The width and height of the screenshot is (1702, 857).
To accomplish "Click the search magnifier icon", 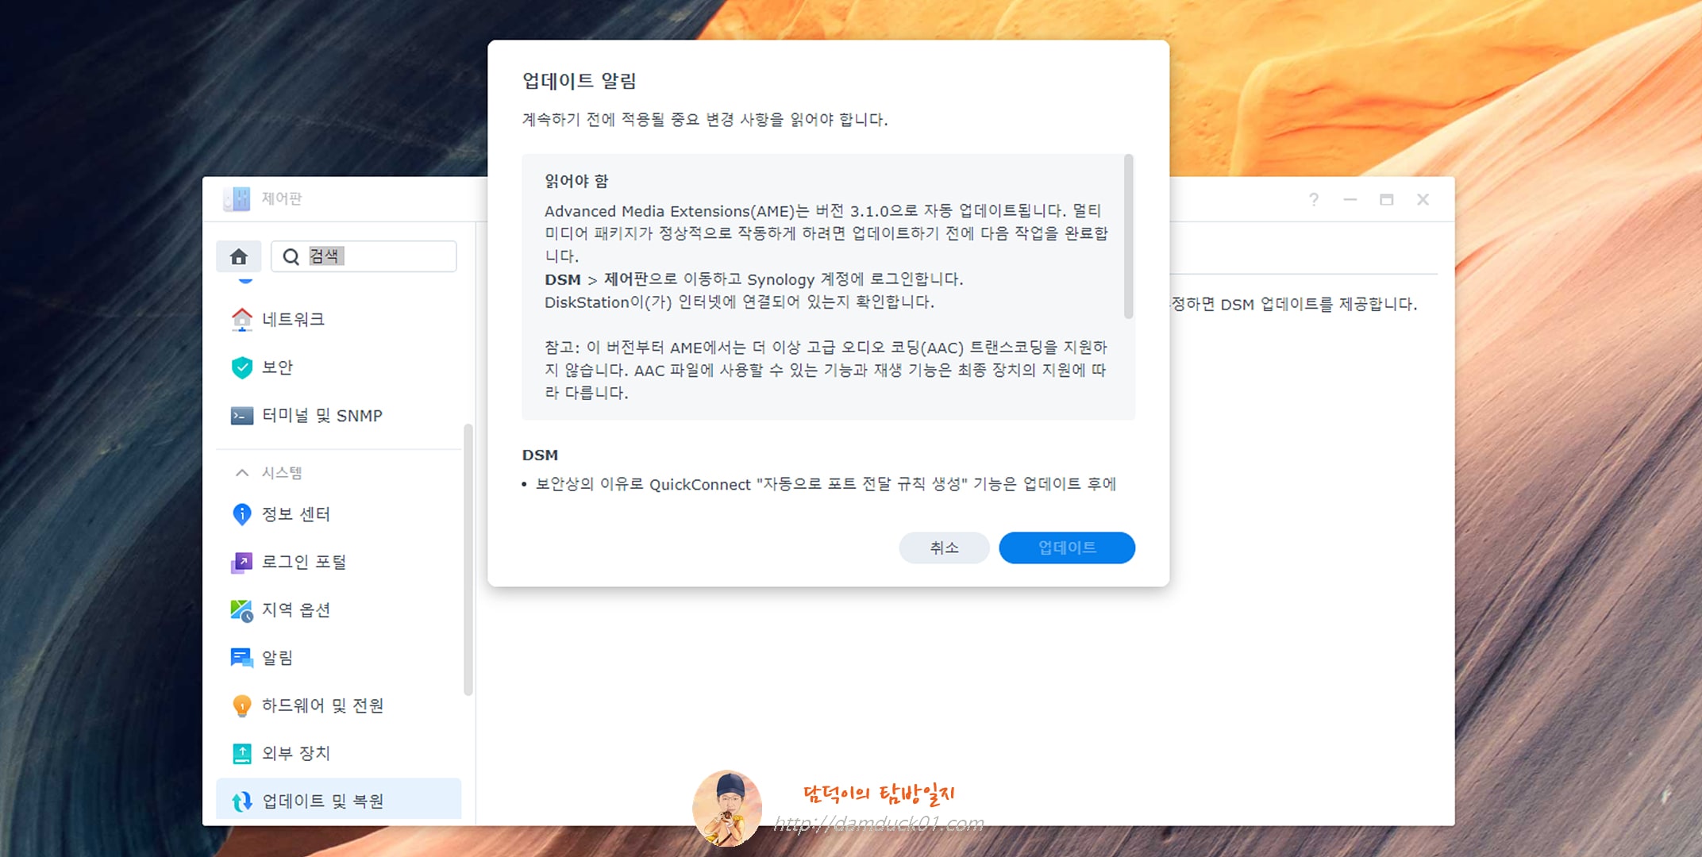I will pyautogui.click(x=290, y=256).
